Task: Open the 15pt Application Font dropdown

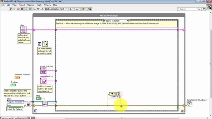Action: point(56,9)
